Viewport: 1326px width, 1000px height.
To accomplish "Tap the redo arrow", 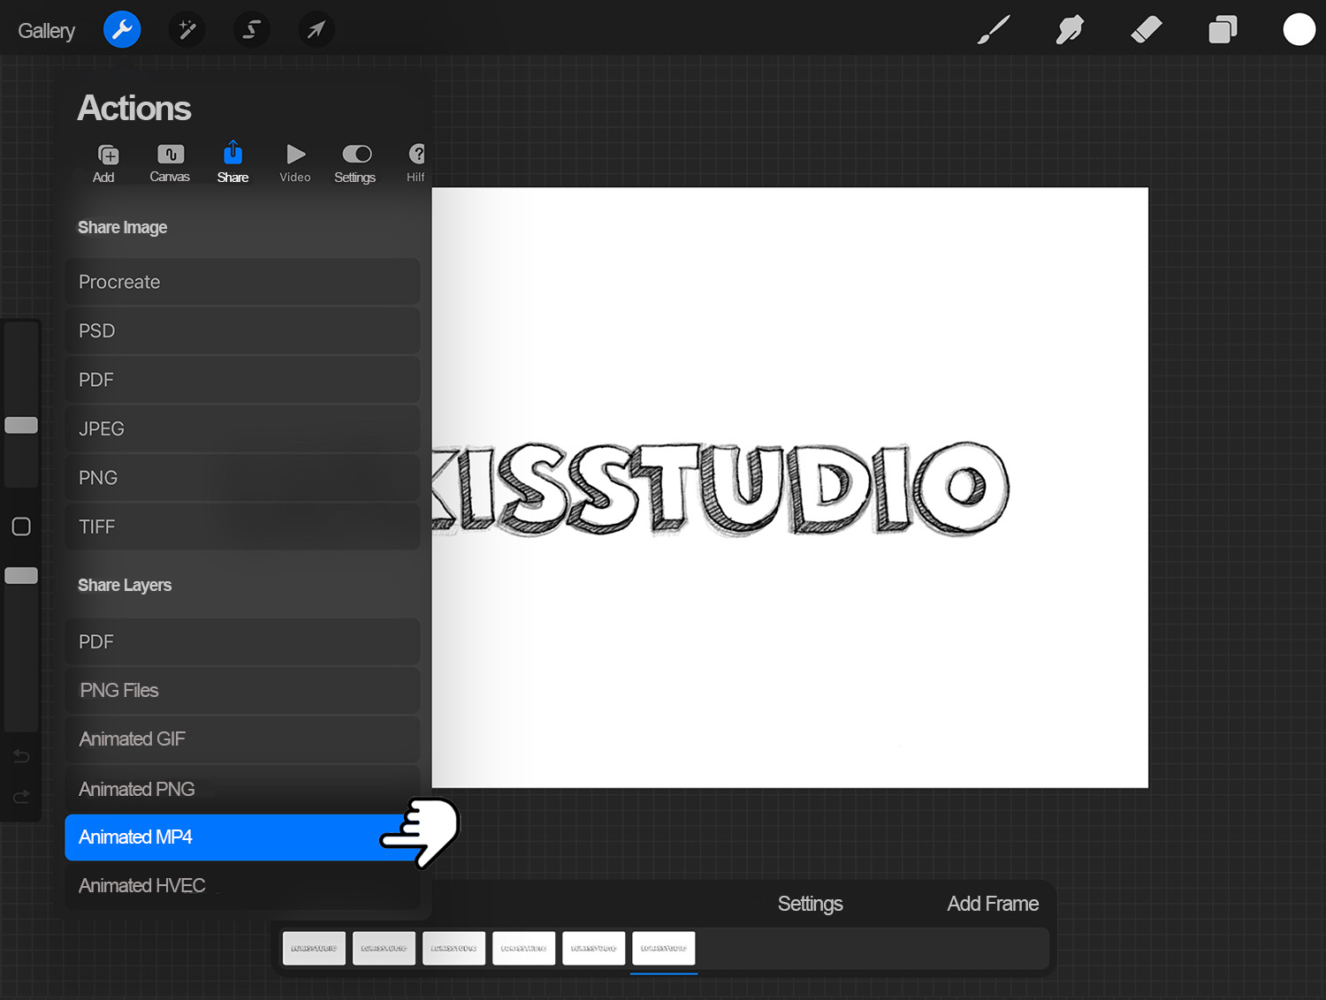I will click(x=20, y=796).
